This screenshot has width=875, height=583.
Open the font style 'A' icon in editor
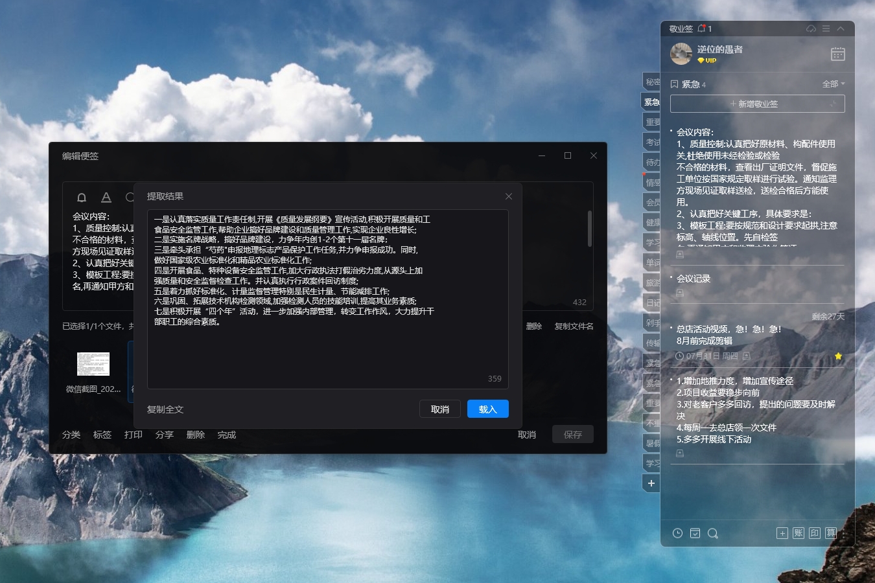click(x=106, y=198)
